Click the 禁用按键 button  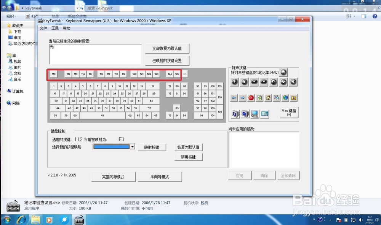coord(189,157)
